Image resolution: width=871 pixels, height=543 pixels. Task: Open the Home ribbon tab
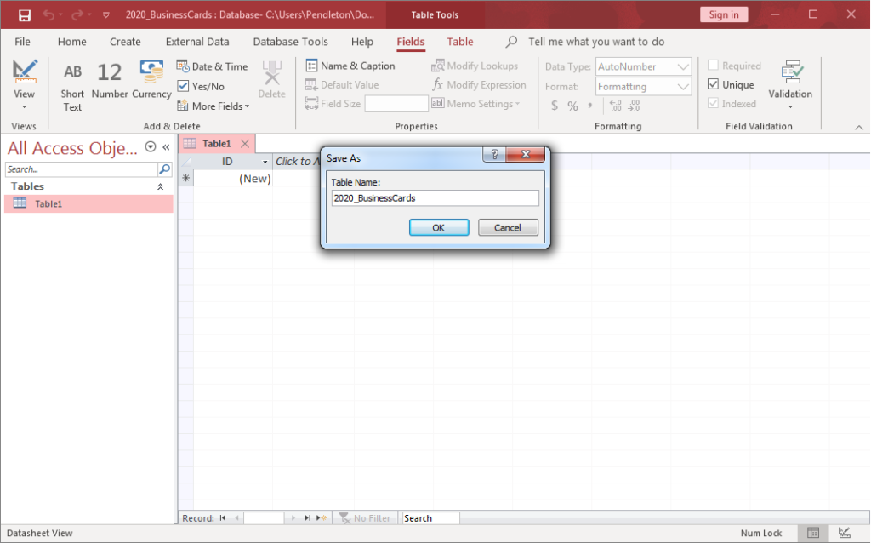point(71,41)
